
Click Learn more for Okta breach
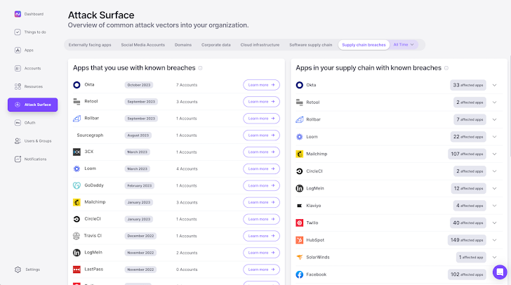click(261, 85)
